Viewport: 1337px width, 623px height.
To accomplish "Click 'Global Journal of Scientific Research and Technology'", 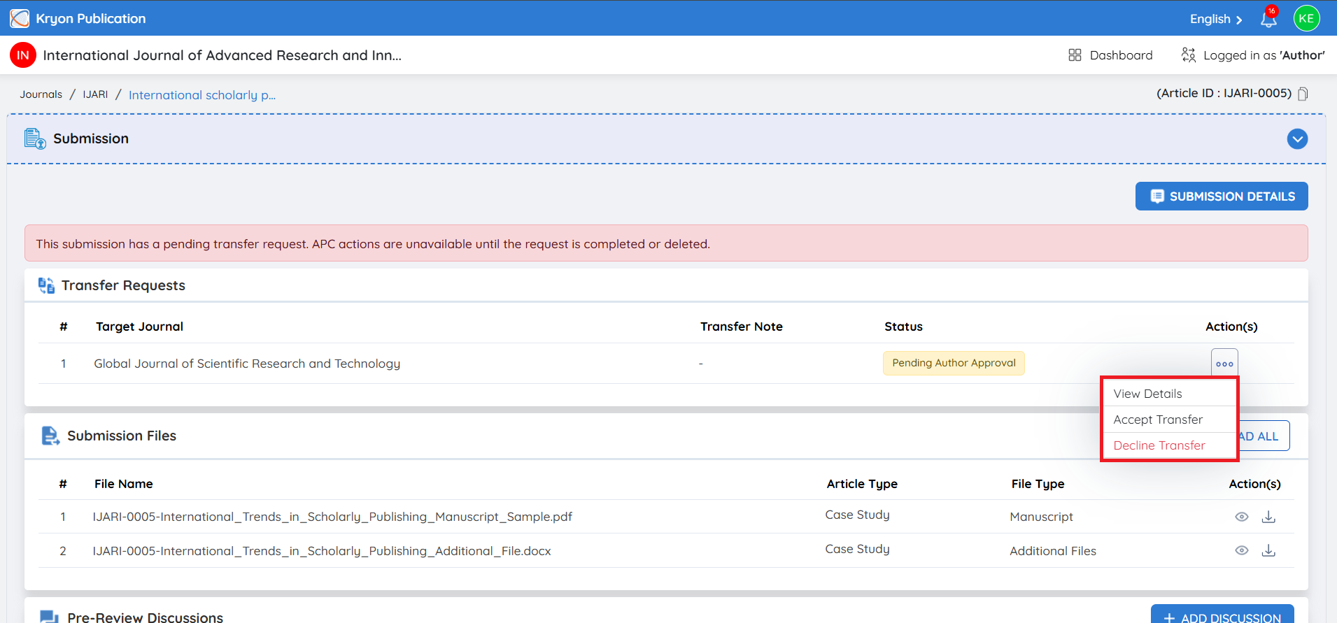I will pos(247,364).
